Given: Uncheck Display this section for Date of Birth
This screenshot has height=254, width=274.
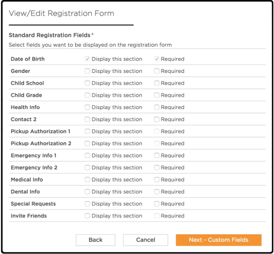Looking at the screenshot, I should point(88,59).
